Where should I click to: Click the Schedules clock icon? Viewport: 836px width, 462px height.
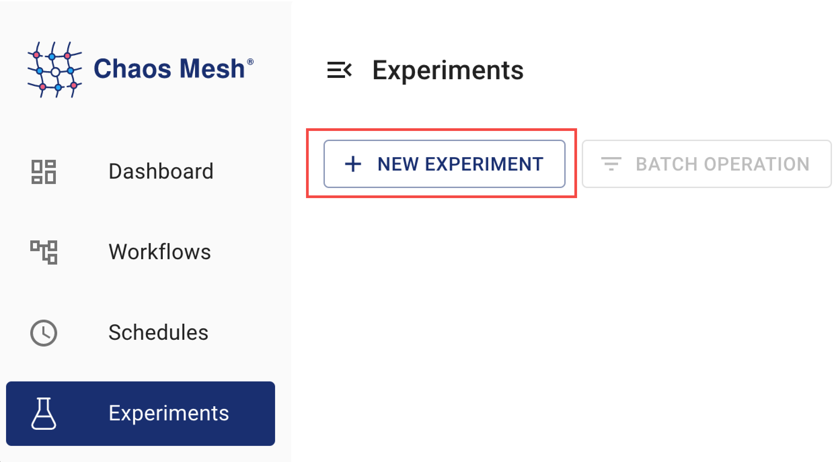pyautogui.click(x=44, y=333)
